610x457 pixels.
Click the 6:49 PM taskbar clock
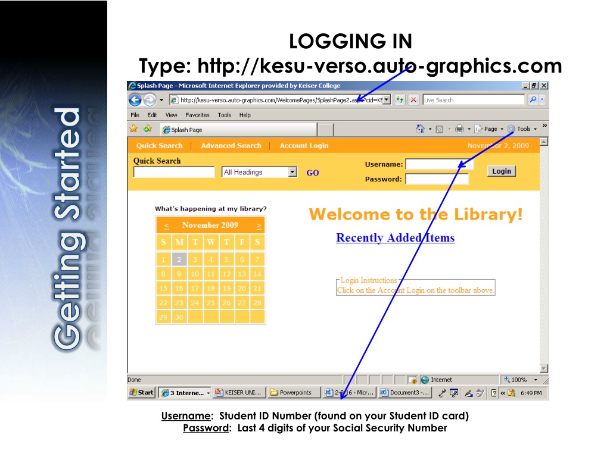pos(531,393)
